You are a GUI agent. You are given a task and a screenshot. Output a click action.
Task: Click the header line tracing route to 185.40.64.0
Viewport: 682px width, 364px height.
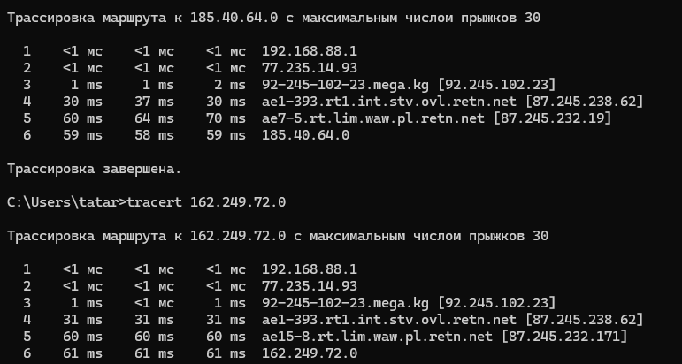tap(273, 19)
